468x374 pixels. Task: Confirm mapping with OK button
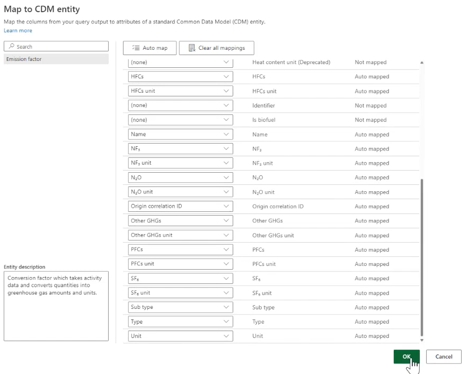point(407,357)
